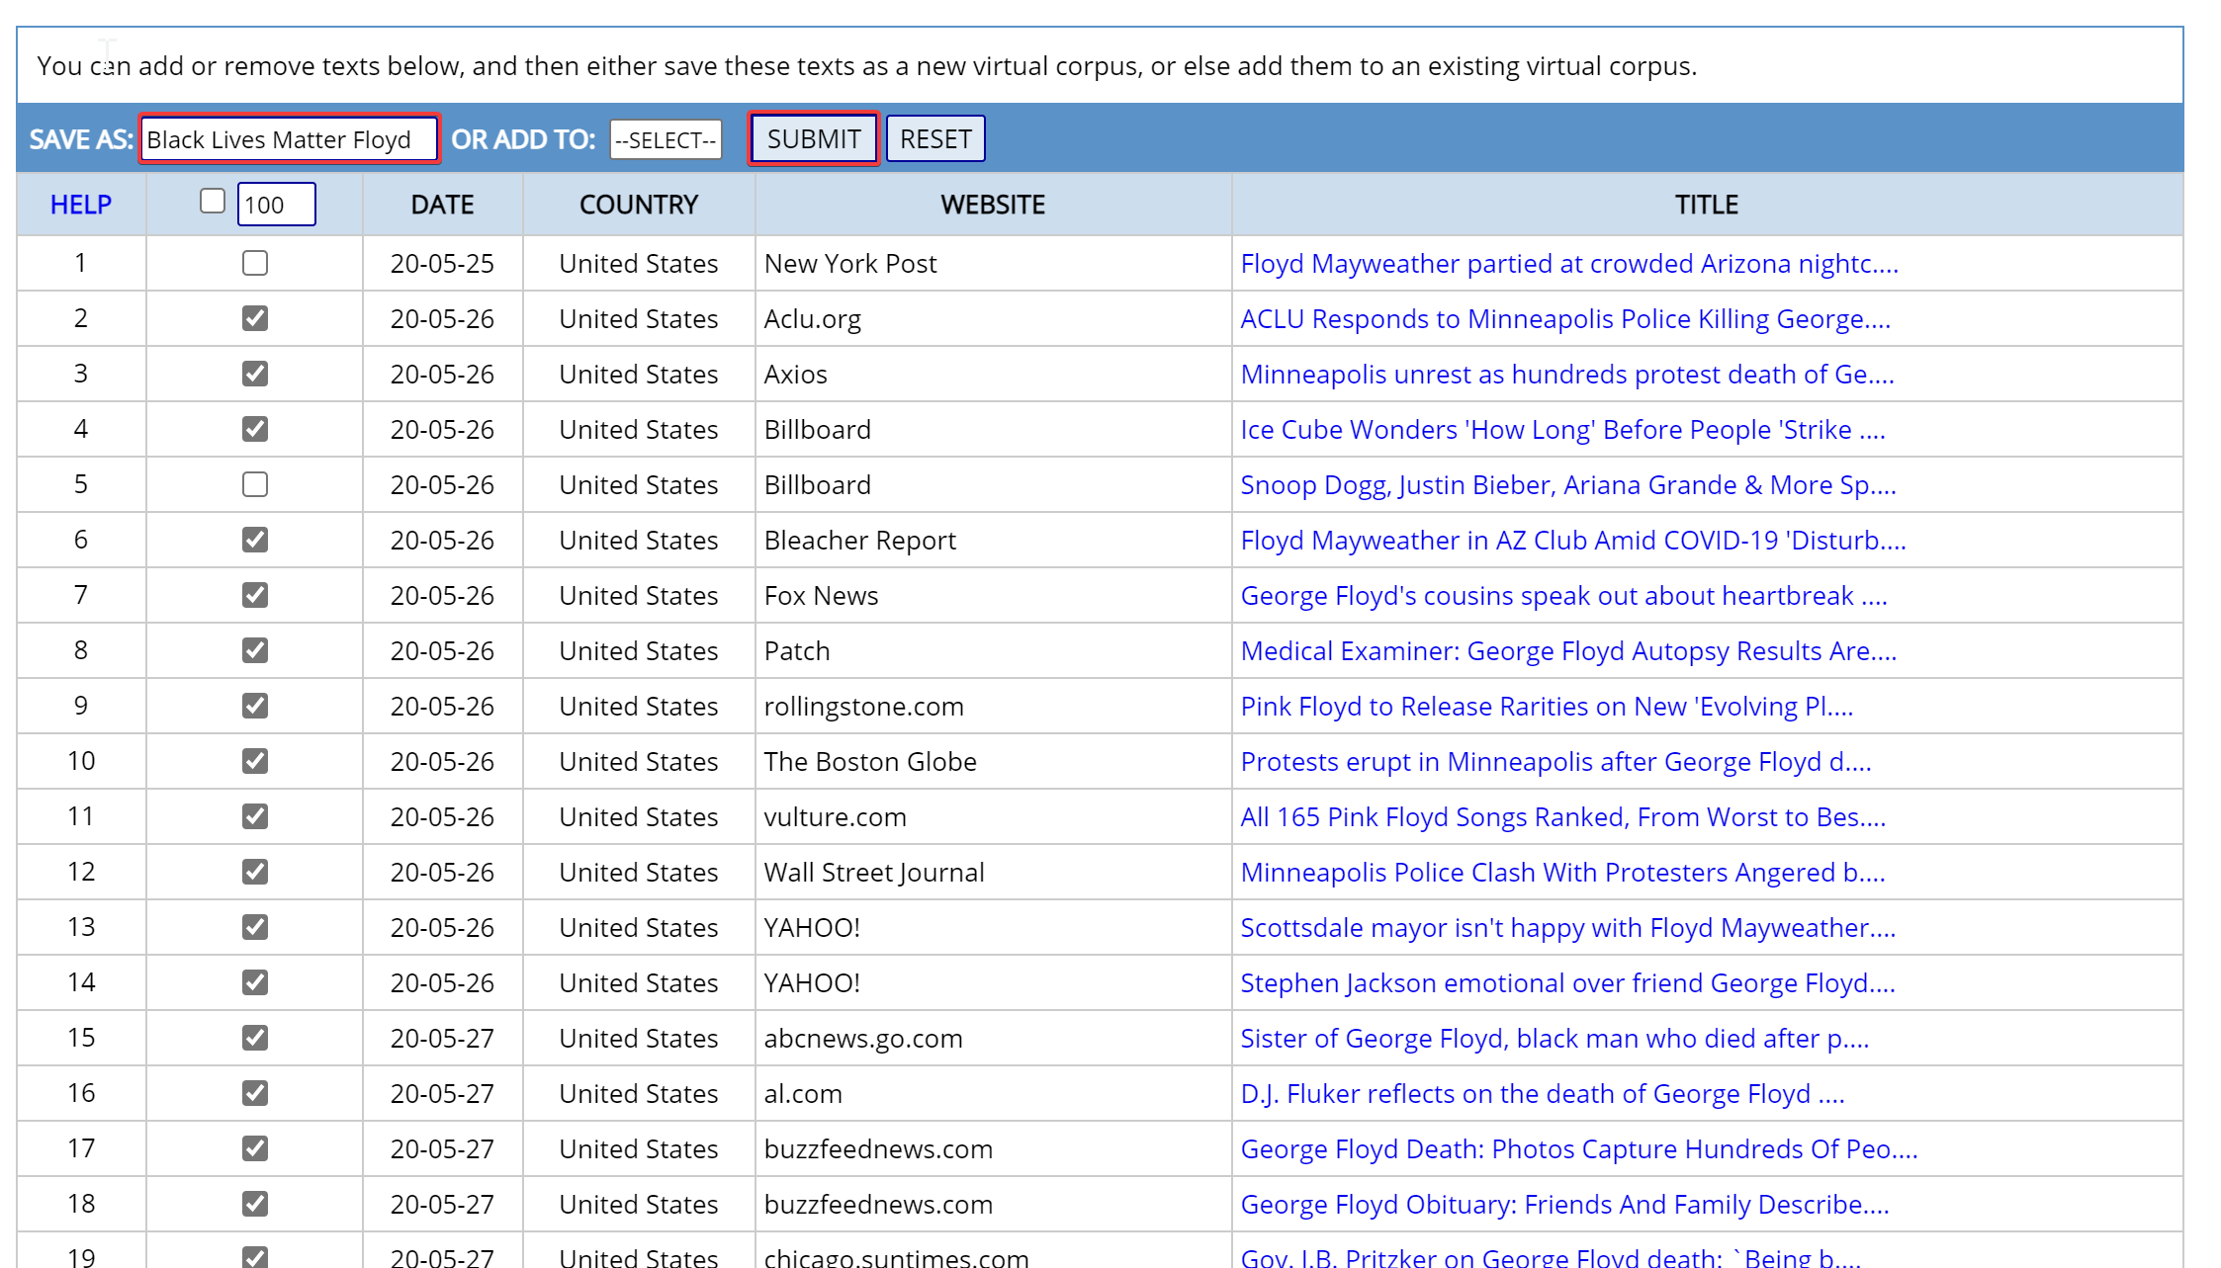This screenshot has height=1268, width=2221.
Task: Open 'George Floyd Obituary: Friends And Family' link
Action: point(1565,1205)
